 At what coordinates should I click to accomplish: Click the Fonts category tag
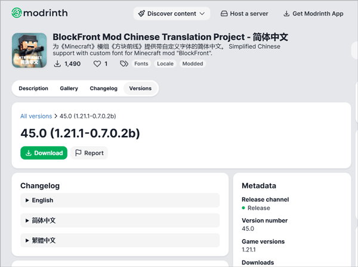coord(141,64)
